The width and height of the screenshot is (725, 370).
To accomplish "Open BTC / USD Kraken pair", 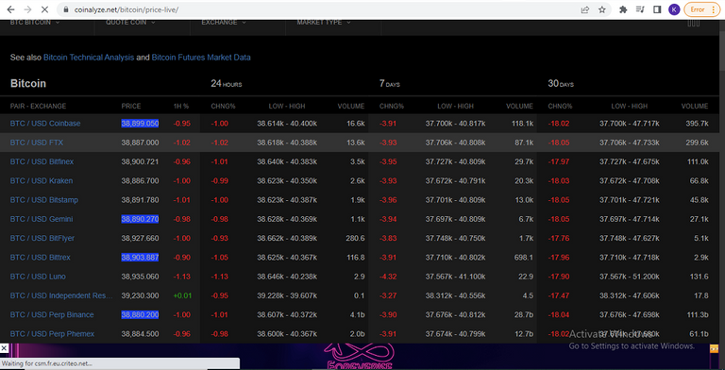I will click(x=42, y=181).
